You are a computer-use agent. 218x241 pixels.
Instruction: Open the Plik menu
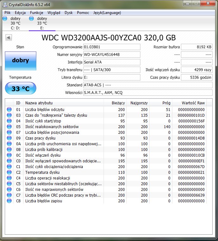[7, 13]
